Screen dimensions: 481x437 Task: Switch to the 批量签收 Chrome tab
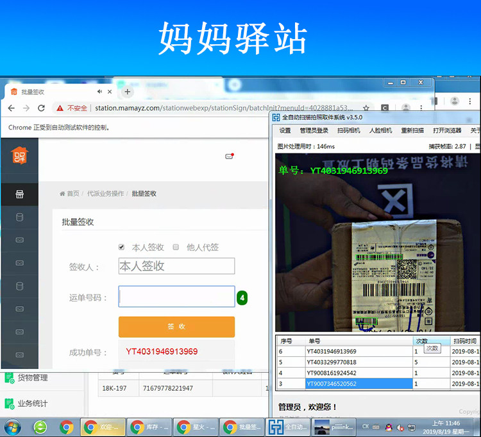click(58, 92)
